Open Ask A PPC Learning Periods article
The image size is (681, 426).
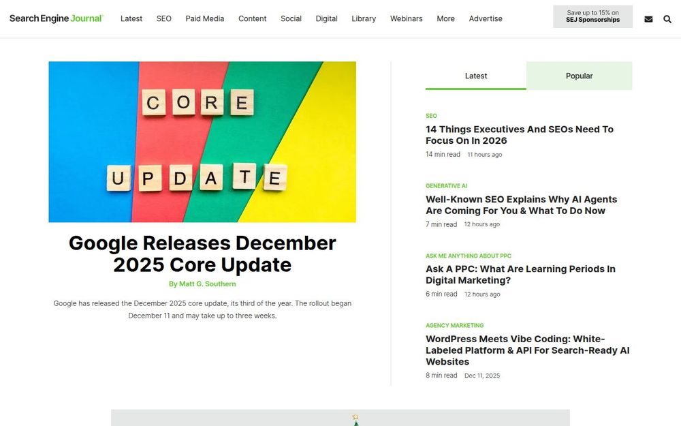click(x=520, y=274)
